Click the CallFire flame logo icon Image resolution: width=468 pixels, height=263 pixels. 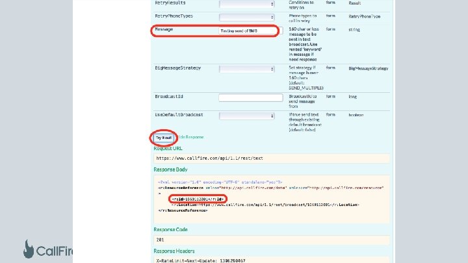(x=29, y=249)
